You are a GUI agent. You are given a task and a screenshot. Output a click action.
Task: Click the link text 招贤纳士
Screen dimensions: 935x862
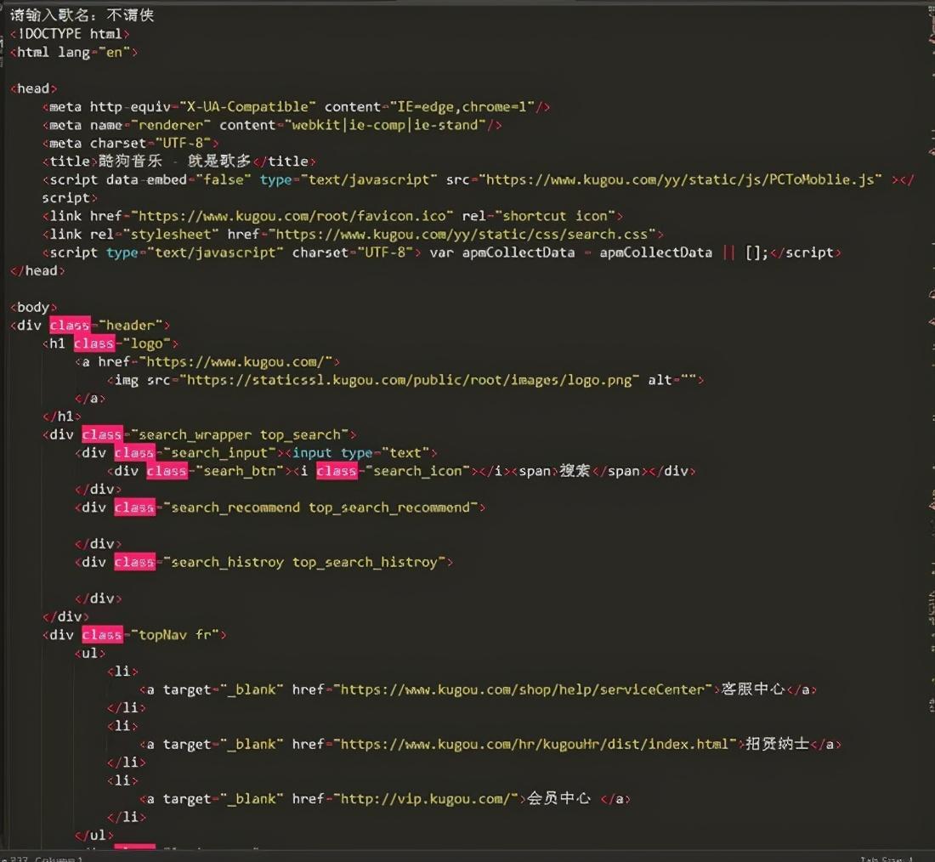tap(777, 744)
